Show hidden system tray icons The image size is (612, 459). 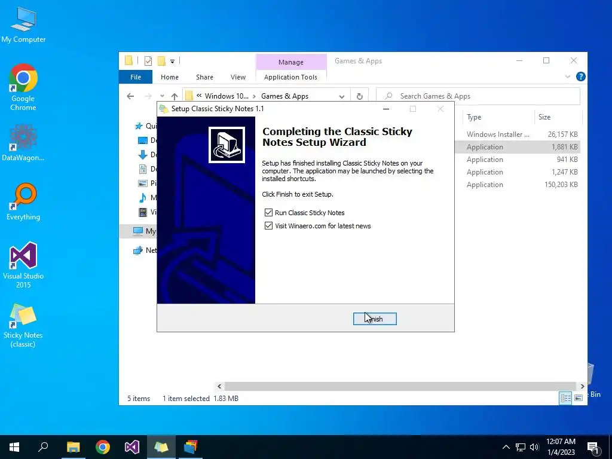[x=506, y=447]
